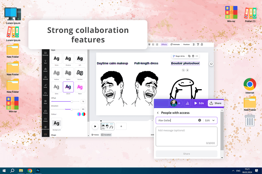Click the text alignment icon in toolbar
Image resolution: width=262 pixels, height=174 pixels.
coord(149,45)
